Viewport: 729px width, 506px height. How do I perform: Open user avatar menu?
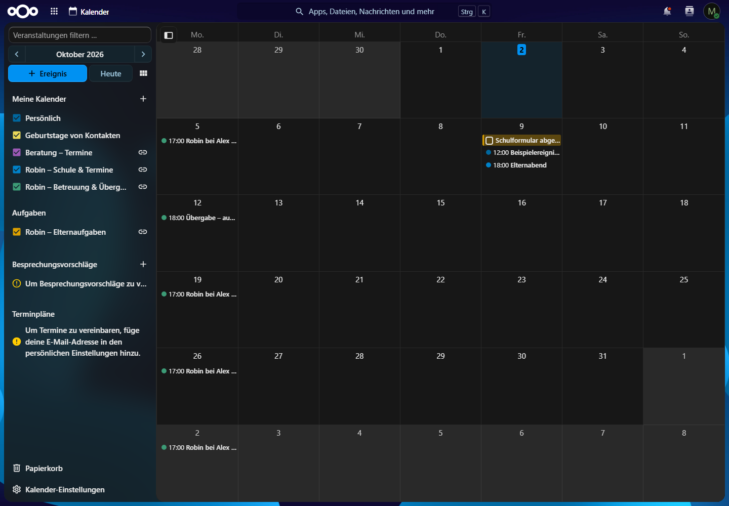[711, 11]
